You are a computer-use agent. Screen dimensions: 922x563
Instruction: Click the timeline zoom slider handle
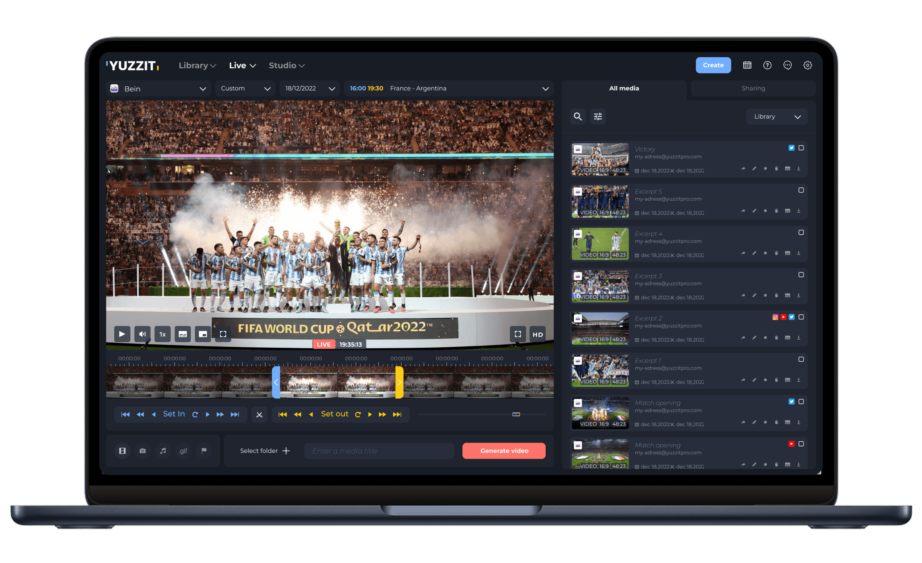click(x=516, y=414)
